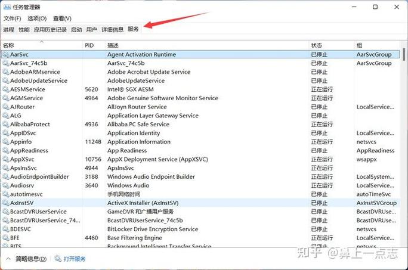This screenshot has height=270, width=408.
Task: Click the netsvcs group in Appinfo row
Action: point(366,142)
